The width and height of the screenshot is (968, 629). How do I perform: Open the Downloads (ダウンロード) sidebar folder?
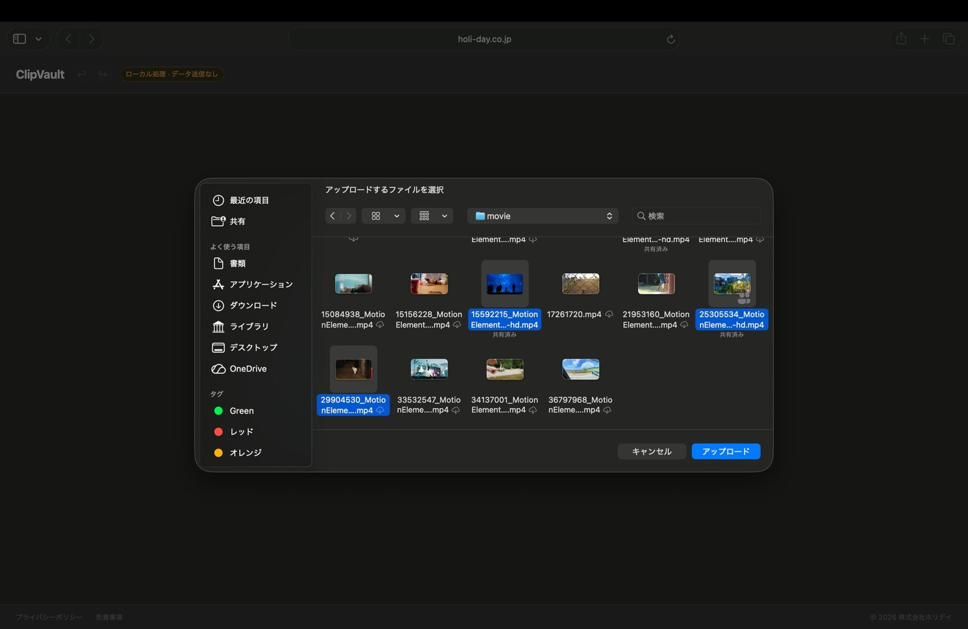[244, 305]
